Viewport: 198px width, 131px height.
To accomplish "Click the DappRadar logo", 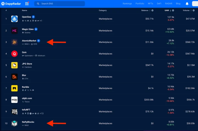I will [11, 4].
